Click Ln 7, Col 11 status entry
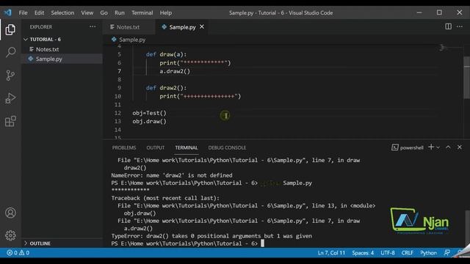470x264 pixels. (x=331, y=253)
